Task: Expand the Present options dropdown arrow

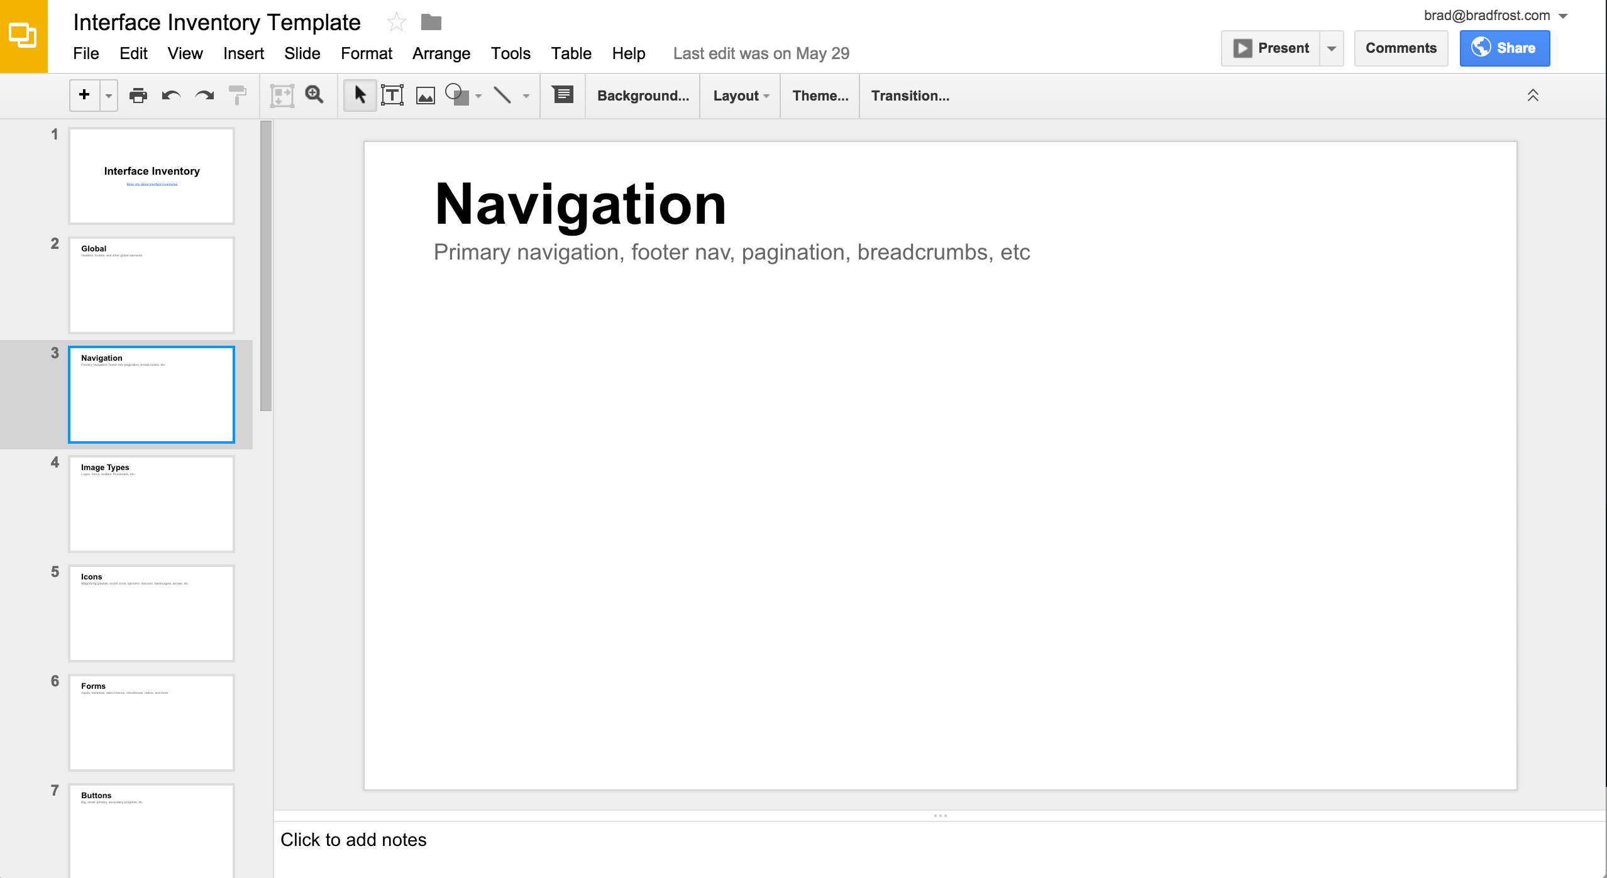Action: coord(1331,48)
